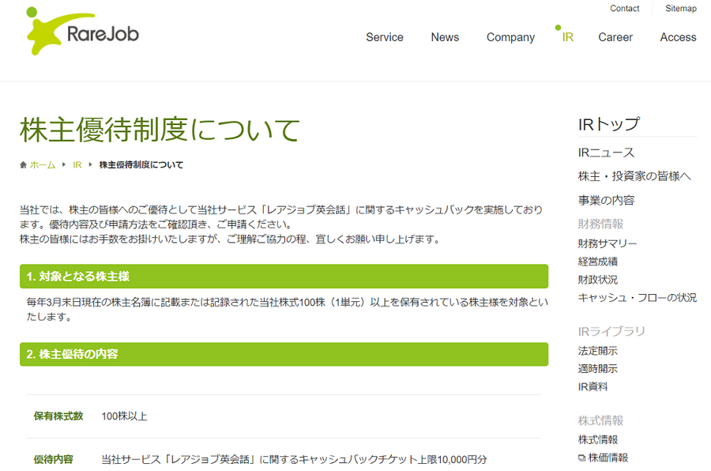Click the 財務情報 sidebar heading
This screenshot has height=471, width=711.
pyautogui.click(x=600, y=224)
